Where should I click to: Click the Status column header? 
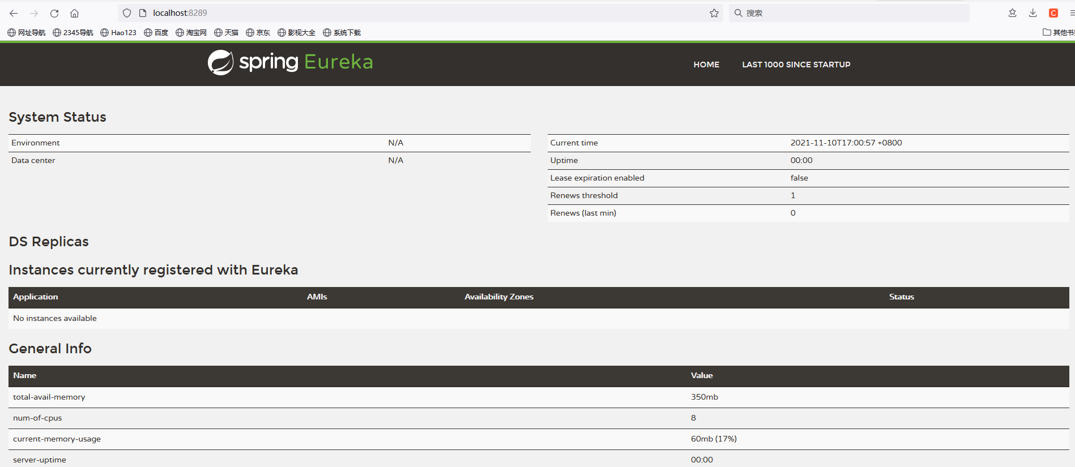click(902, 297)
